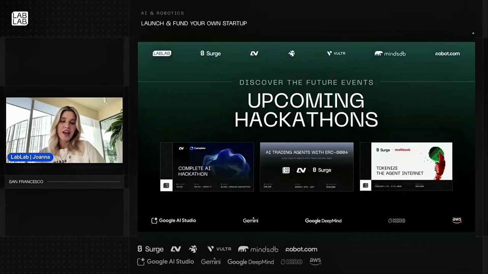Image resolution: width=488 pixels, height=274 pixels.
Task: Click the Gemini logo inside the slide
Action: 250,220
